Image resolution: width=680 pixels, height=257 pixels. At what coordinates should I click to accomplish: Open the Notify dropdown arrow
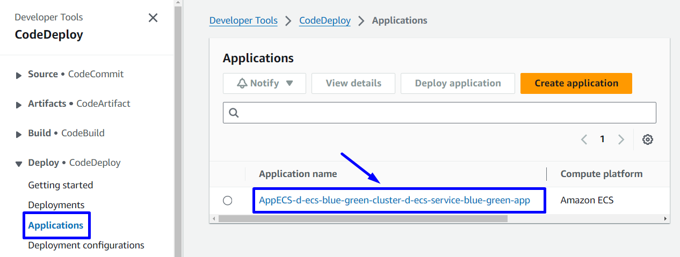click(290, 84)
